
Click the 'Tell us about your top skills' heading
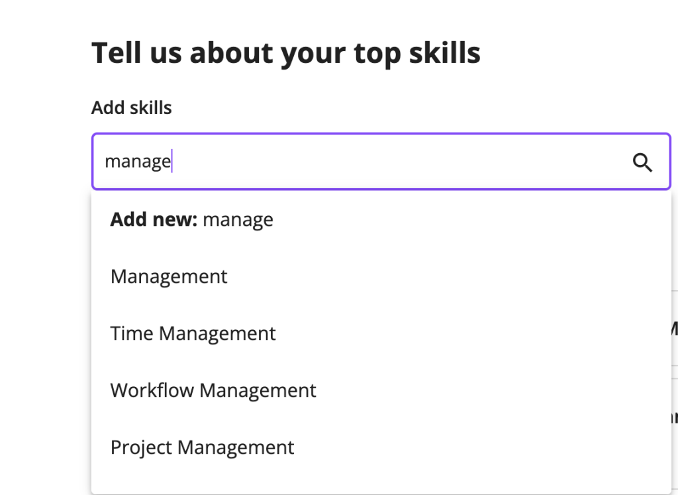tap(286, 54)
